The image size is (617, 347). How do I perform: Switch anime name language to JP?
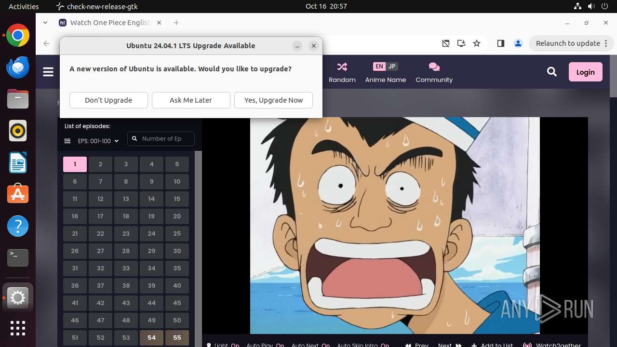click(392, 67)
